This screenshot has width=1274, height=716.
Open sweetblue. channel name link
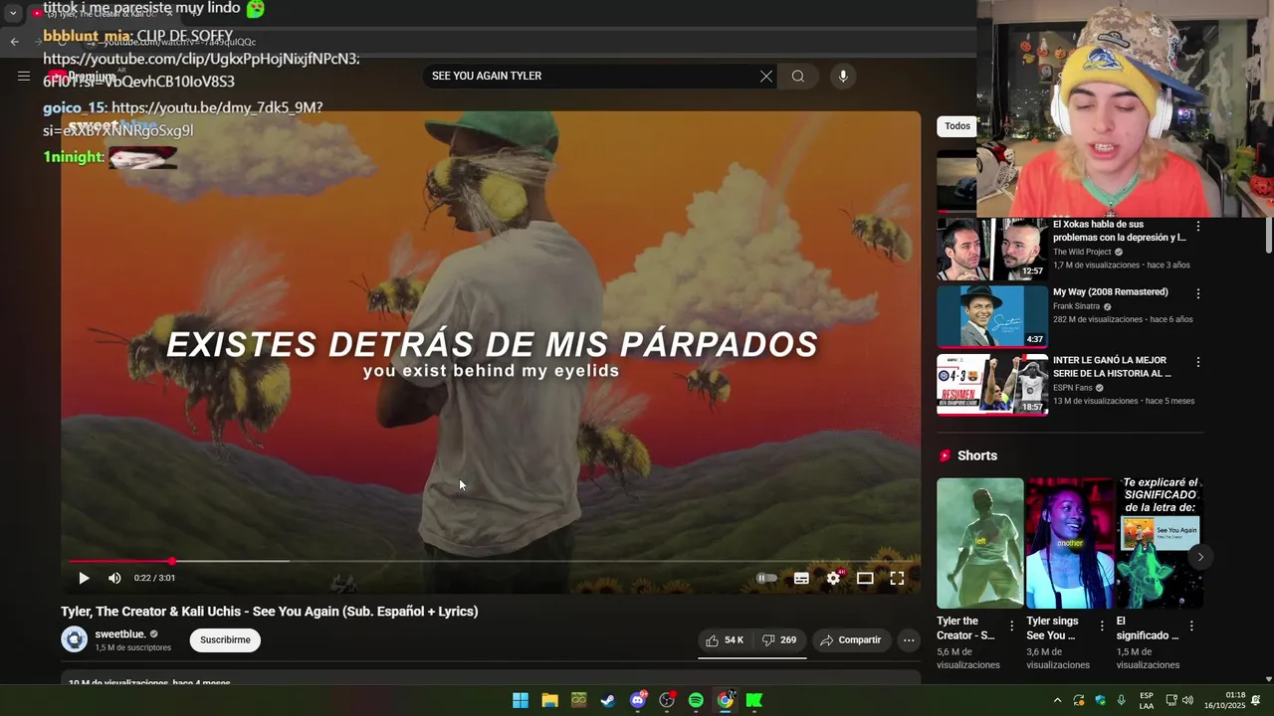tap(120, 633)
